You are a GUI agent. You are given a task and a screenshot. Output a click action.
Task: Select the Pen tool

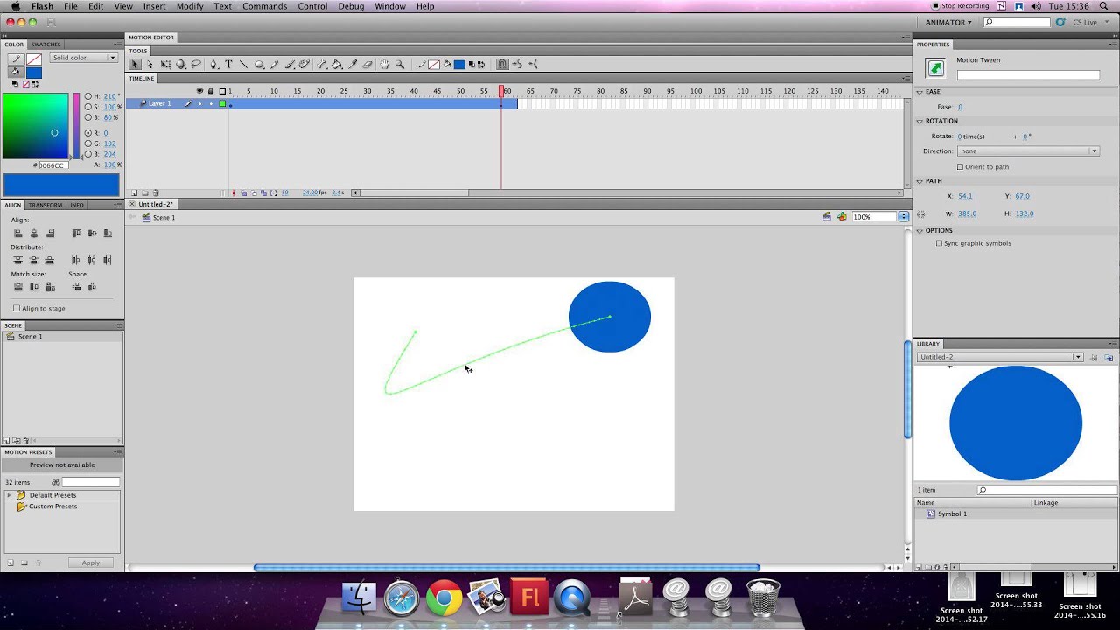pos(213,64)
